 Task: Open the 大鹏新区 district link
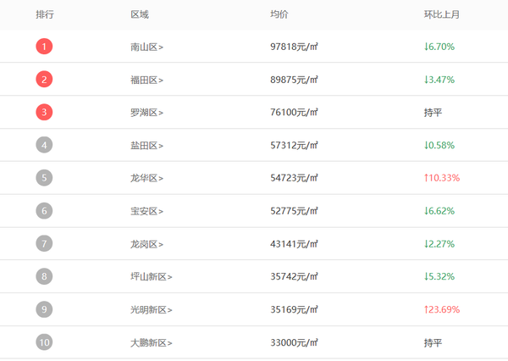coord(152,343)
